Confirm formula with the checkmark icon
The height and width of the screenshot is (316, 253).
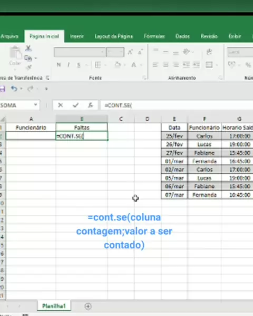point(76,105)
